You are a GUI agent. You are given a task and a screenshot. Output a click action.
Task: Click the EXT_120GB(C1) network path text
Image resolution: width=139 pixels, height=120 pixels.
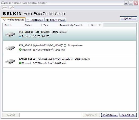pos(50,45)
